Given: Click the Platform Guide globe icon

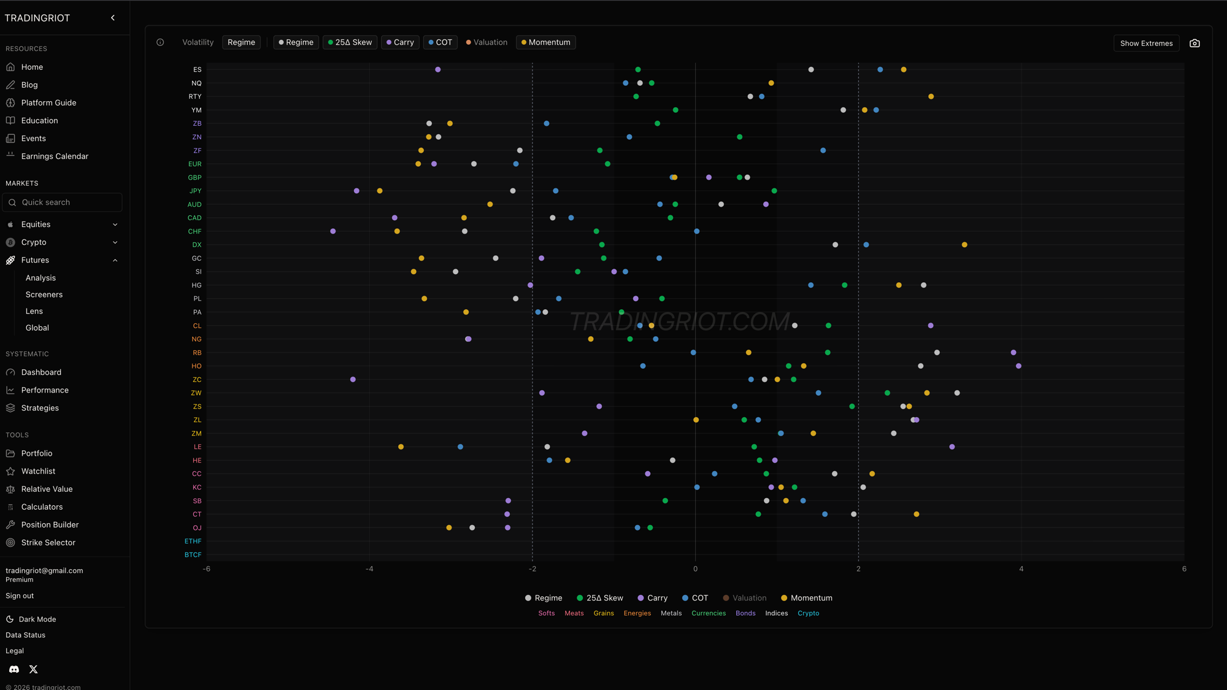Looking at the screenshot, I should click(10, 102).
